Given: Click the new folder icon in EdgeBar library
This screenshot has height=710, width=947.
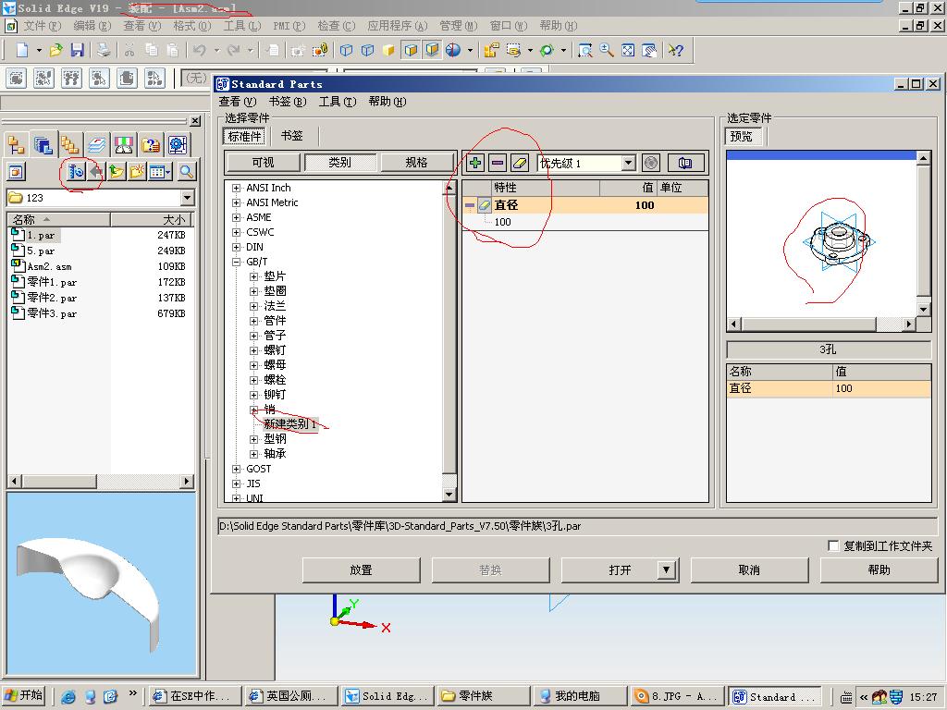Looking at the screenshot, I should [137, 172].
